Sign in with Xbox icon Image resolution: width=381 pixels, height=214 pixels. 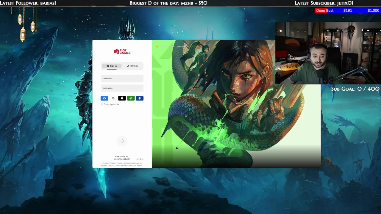[x=131, y=98]
